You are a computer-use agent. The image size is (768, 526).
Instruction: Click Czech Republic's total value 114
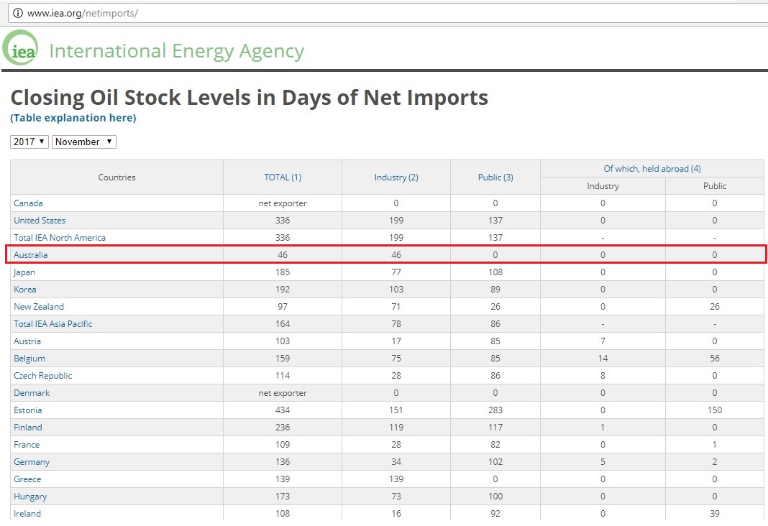coord(283,376)
